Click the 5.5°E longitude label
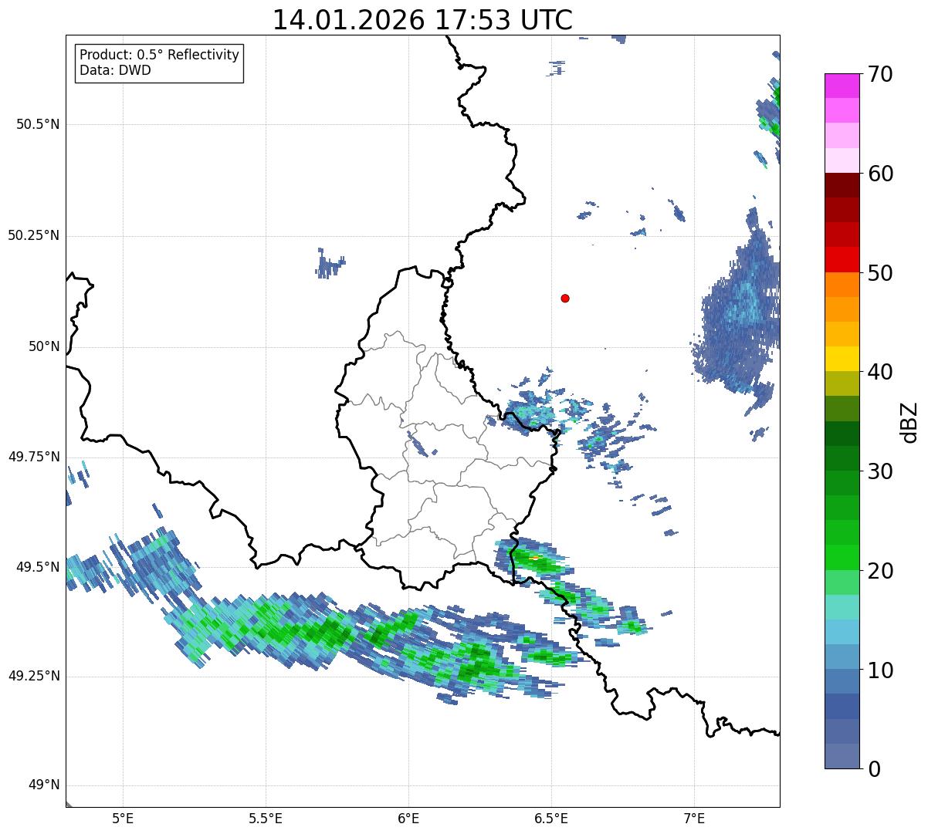The height and width of the screenshot is (834, 928). [266, 818]
